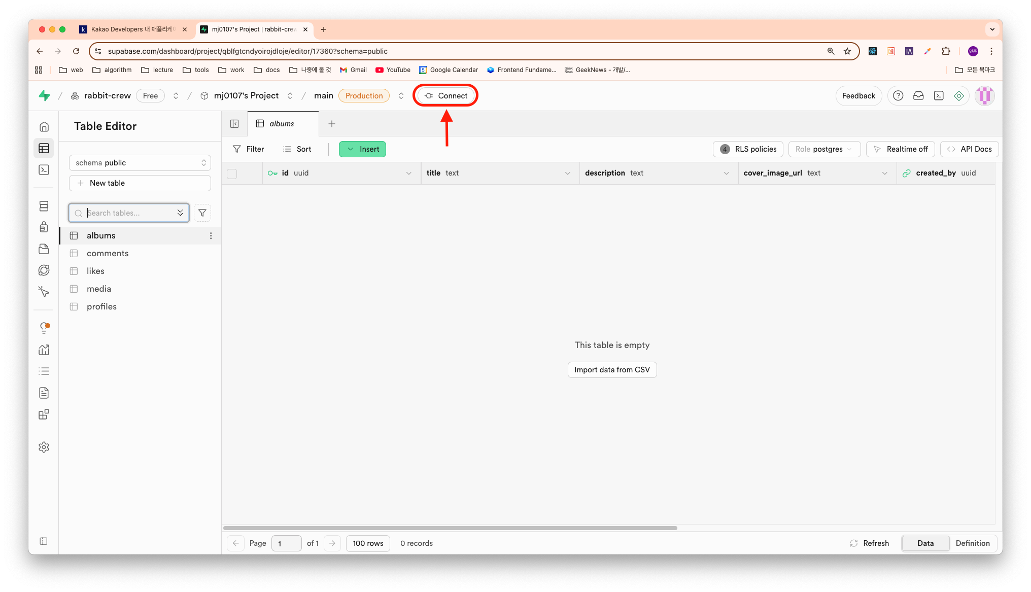Viewport: 1031px width, 592px height.
Task: Click the albums table options menu
Action: pos(211,235)
